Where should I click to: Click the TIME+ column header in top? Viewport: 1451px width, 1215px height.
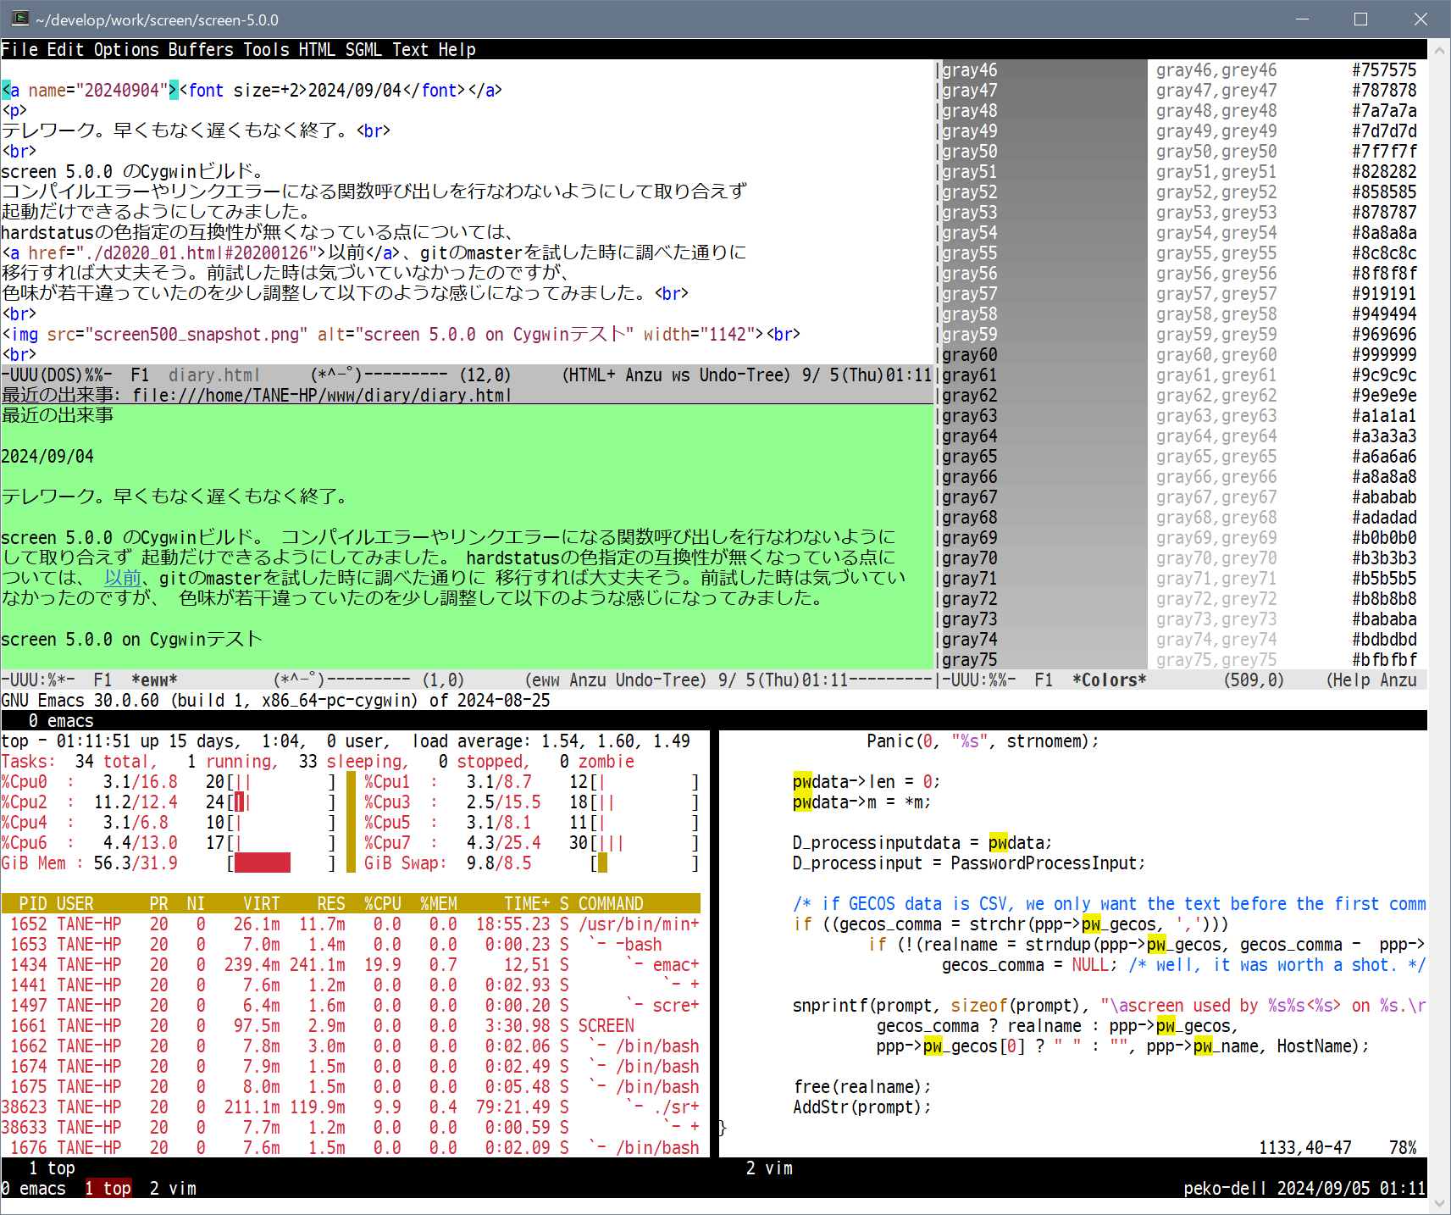[x=527, y=904]
